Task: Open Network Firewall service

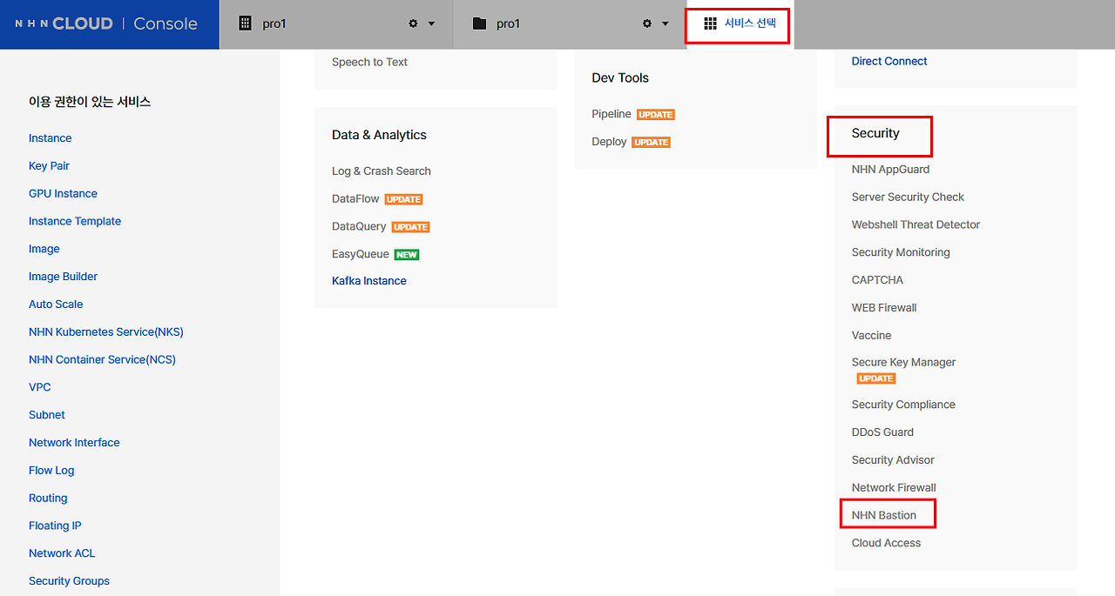Action: (x=894, y=488)
